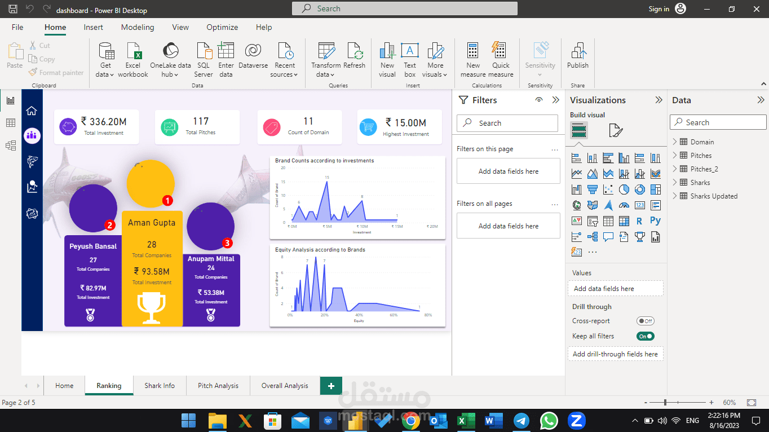Pick the Python visual icon
The width and height of the screenshot is (769, 432).
(655, 221)
